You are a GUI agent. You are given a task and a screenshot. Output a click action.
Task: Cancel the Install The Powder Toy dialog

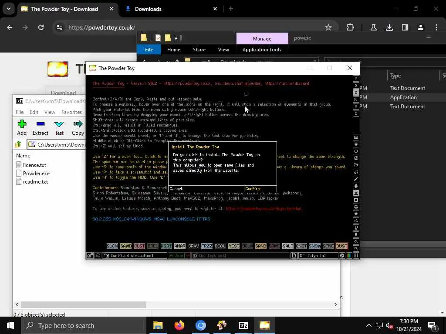pyautogui.click(x=206, y=189)
